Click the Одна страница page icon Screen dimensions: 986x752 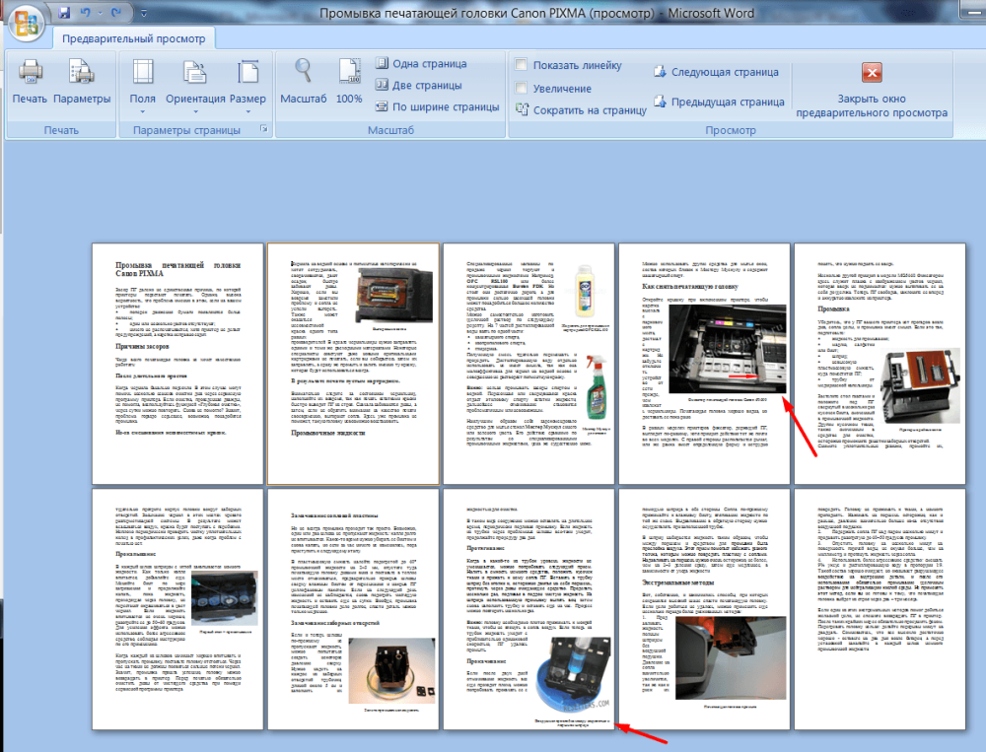point(382,63)
